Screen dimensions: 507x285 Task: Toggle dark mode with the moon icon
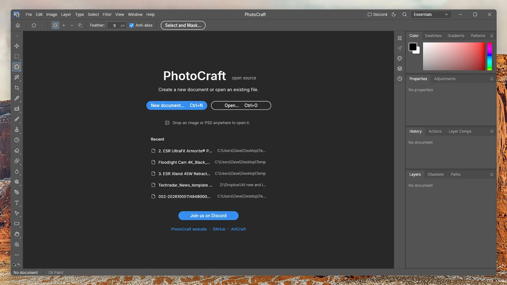pyautogui.click(x=394, y=14)
